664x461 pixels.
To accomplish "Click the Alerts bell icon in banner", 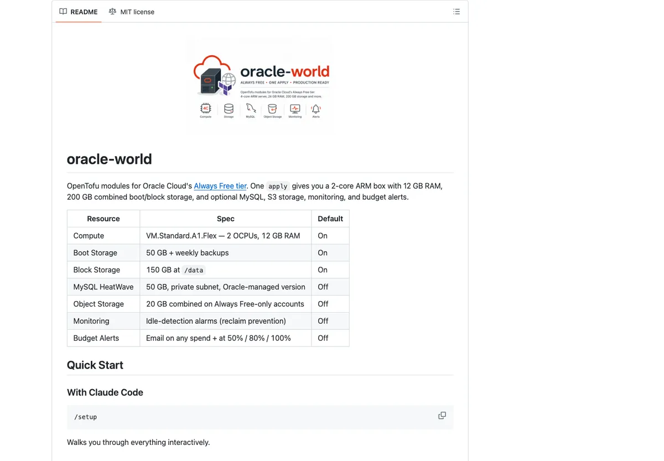I will 316,110.
